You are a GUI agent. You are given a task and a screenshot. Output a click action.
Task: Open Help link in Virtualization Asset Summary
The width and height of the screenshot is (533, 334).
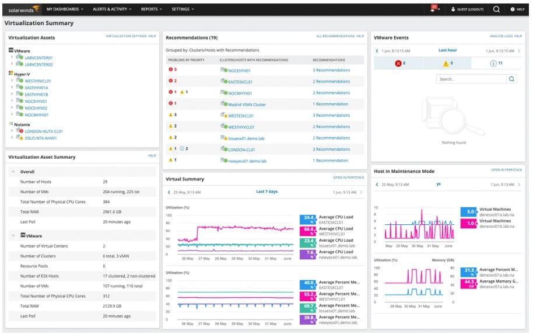tap(152, 155)
